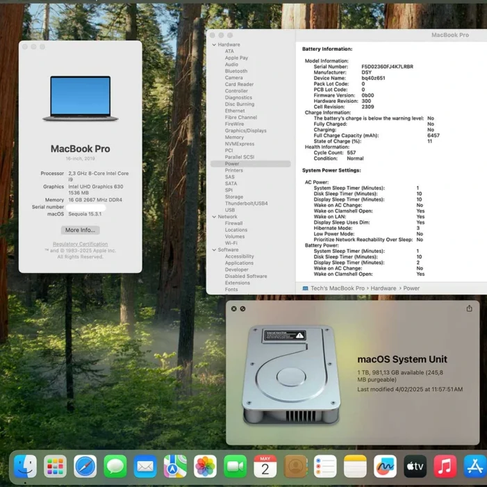Viewport: 487px width, 487px height.
Task: Click the MacBook Pro laptop image
Action: (x=81, y=99)
